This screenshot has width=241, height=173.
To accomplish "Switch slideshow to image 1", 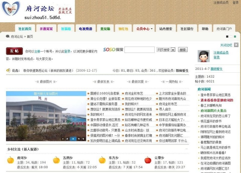I will tap(63, 139).
